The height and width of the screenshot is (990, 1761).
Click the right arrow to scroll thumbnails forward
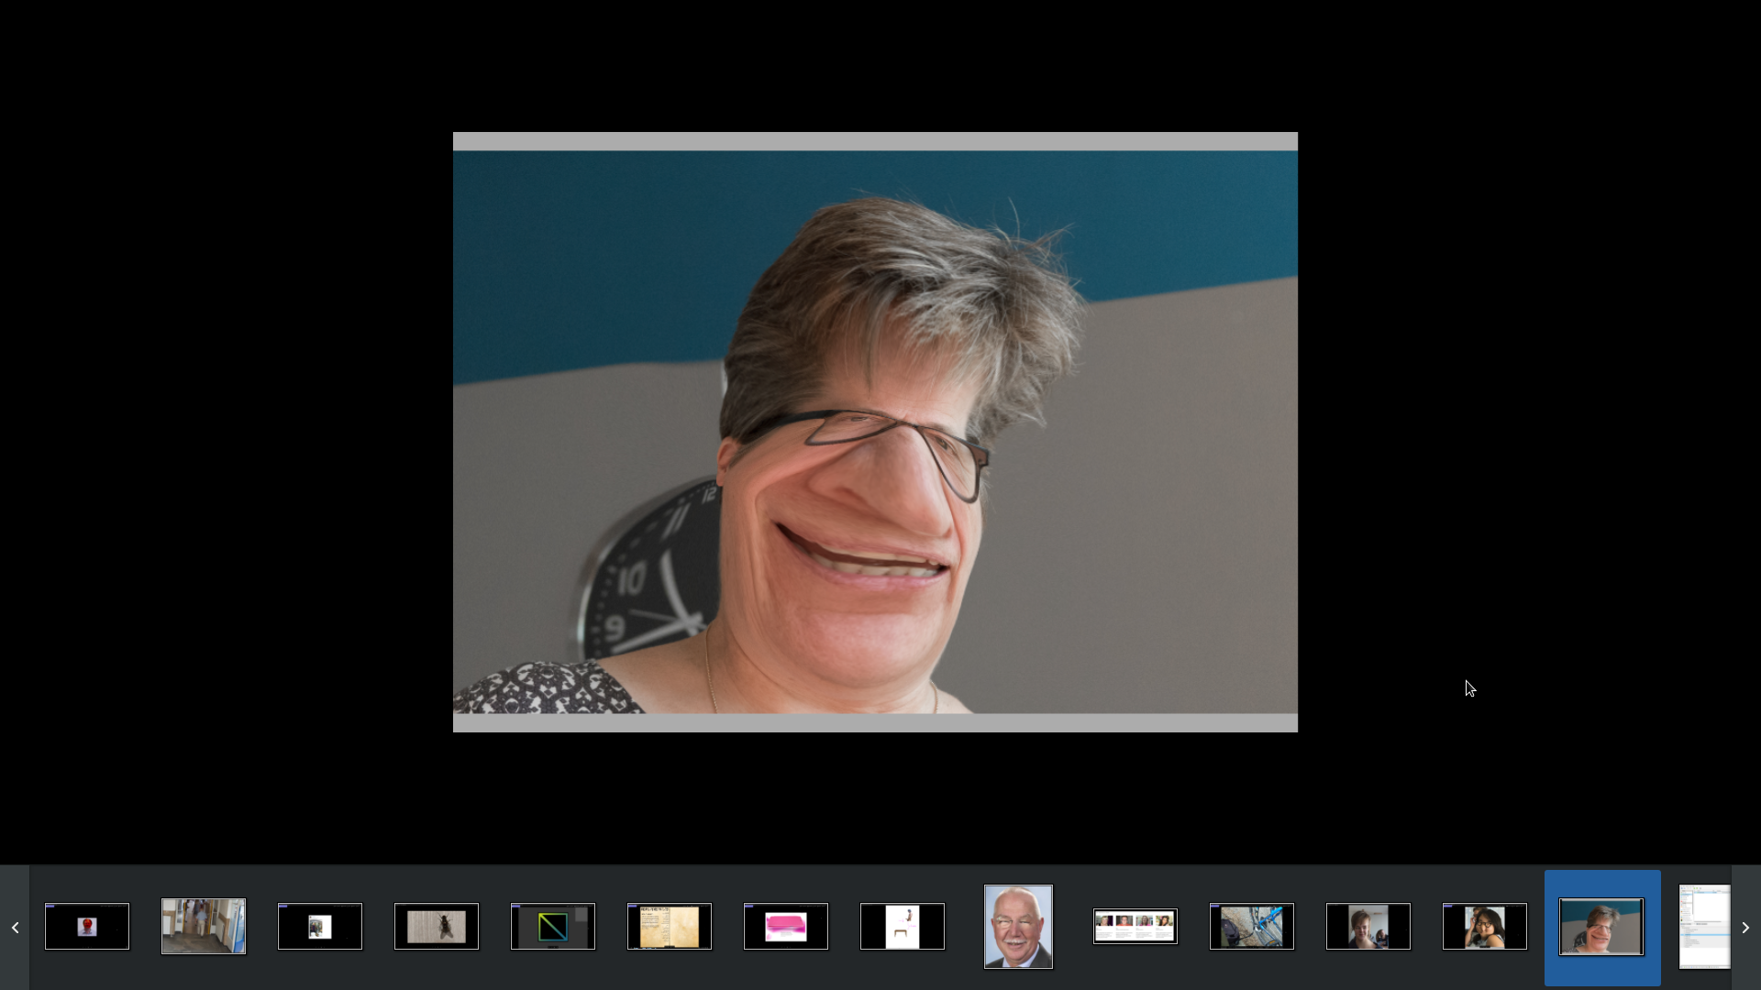point(1745,928)
